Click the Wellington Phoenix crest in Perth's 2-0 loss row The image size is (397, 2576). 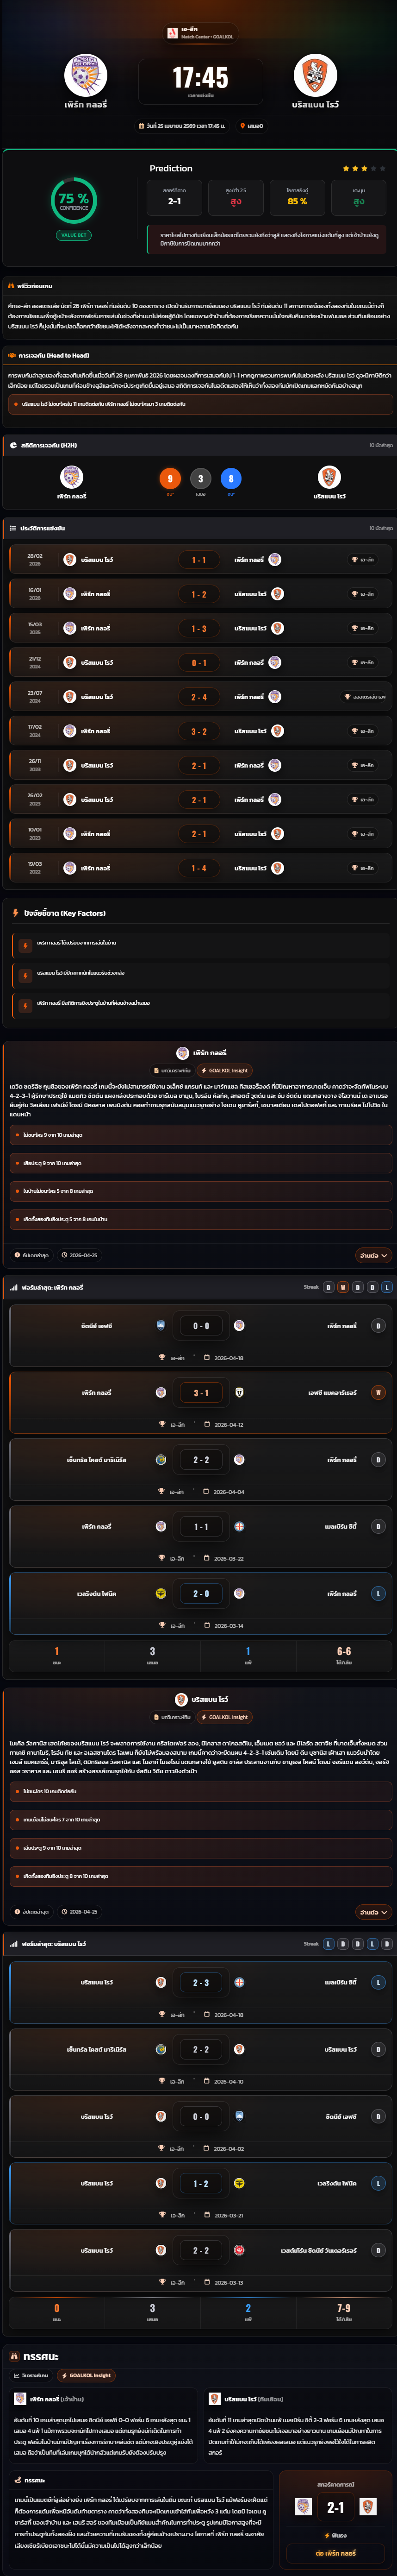161,1593
